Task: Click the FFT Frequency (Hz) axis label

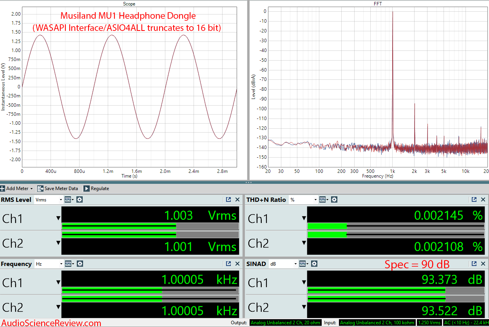Action: (x=378, y=176)
